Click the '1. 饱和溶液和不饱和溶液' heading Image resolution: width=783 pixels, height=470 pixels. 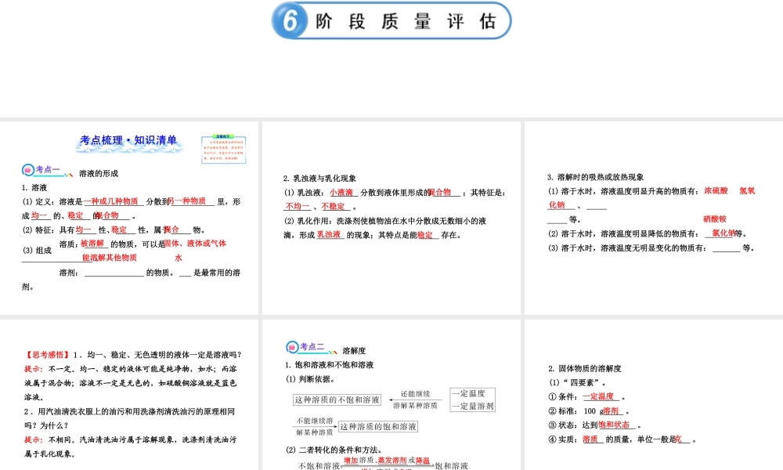[x=329, y=365]
